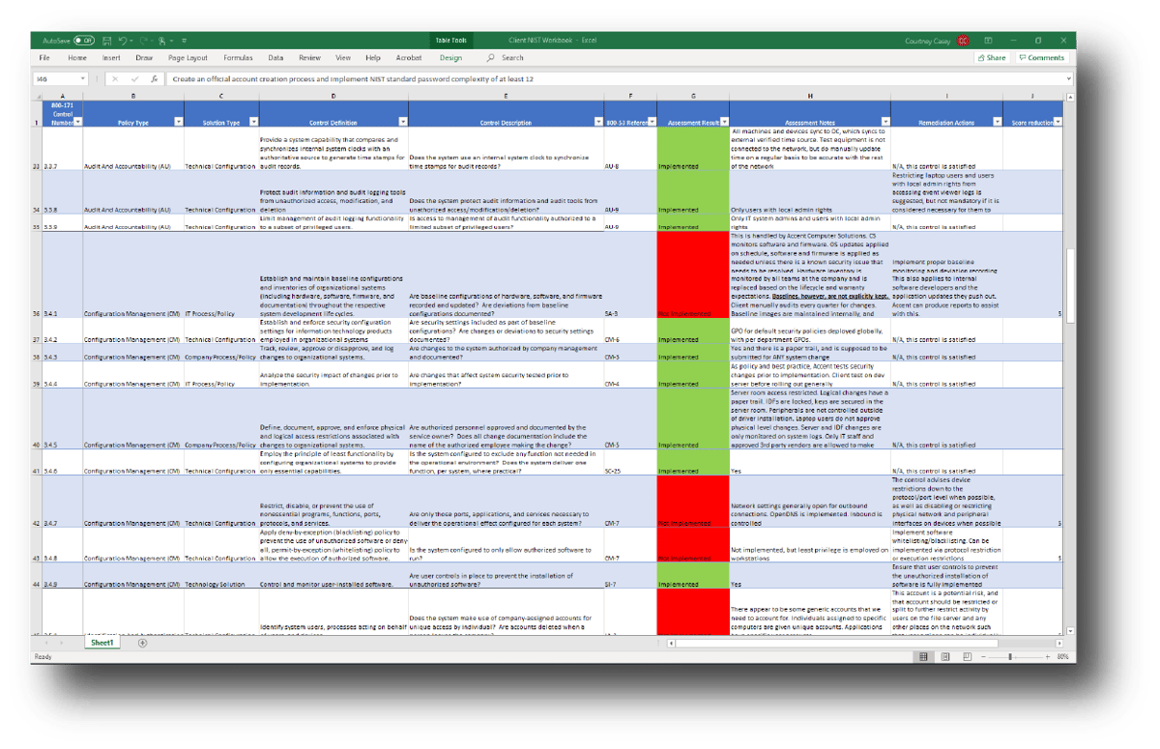Image resolution: width=1160 pixels, height=749 pixels.
Task: Switch to the Home ribbon tab
Action: click(77, 58)
